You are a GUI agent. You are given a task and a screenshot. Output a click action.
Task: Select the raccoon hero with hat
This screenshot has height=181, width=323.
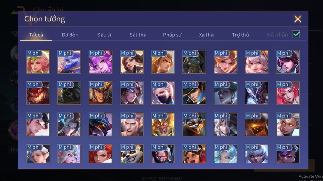pyautogui.click(x=194, y=124)
